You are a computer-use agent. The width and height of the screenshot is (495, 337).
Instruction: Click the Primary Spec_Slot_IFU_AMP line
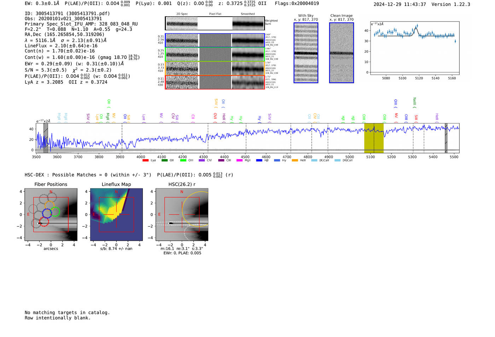[x=81, y=24]
